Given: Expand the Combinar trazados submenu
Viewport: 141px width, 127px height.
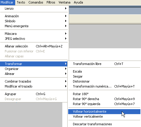Looking at the screenshot, I should 34,81.
